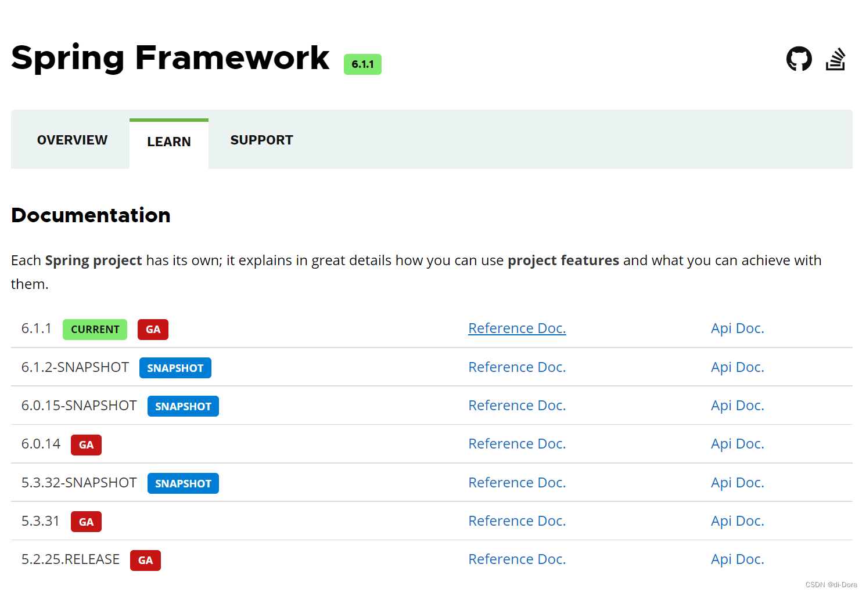Click the version text 5.2.25.RELEASE

(70, 559)
